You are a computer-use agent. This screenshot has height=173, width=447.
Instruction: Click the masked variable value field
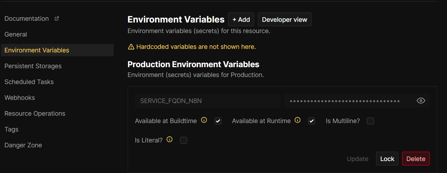(x=345, y=101)
